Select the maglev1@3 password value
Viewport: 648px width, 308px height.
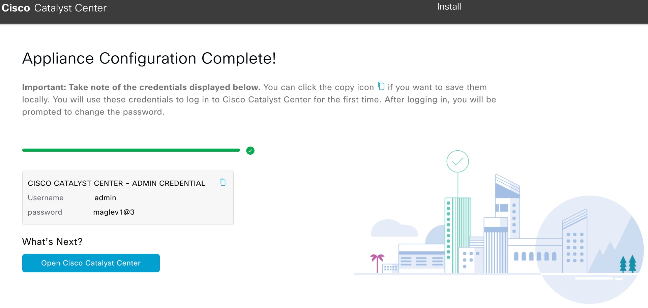click(114, 212)
